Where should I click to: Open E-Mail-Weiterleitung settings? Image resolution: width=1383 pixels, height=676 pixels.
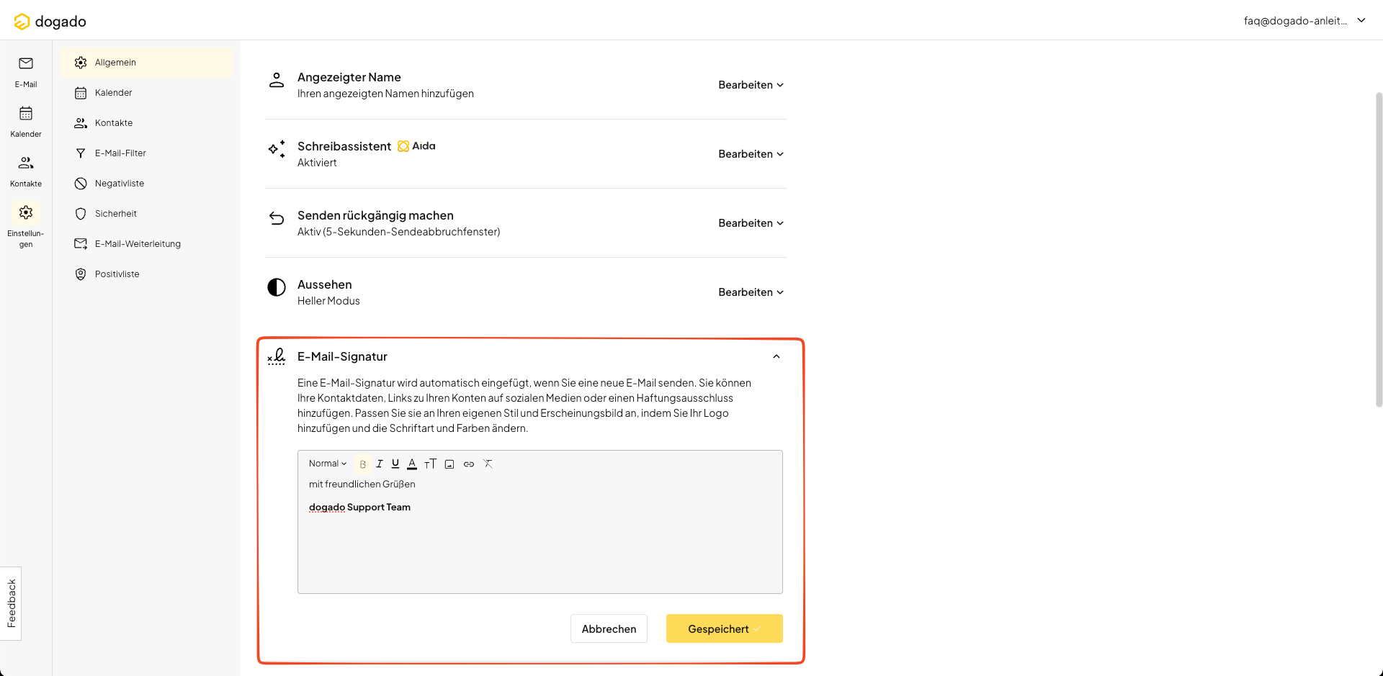click(x=146, y=244)
